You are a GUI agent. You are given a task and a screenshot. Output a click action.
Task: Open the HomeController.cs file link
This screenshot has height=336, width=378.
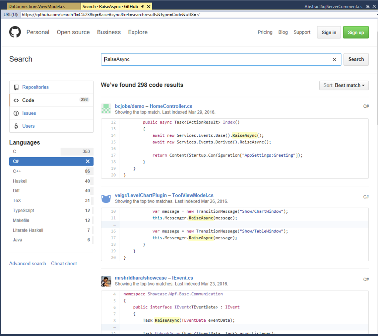pyautogui.click(x=171, y=106)
